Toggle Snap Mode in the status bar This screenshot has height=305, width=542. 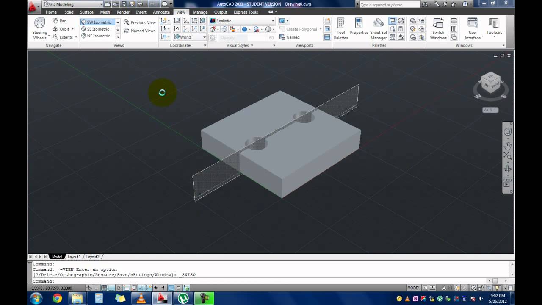[97, 288]
